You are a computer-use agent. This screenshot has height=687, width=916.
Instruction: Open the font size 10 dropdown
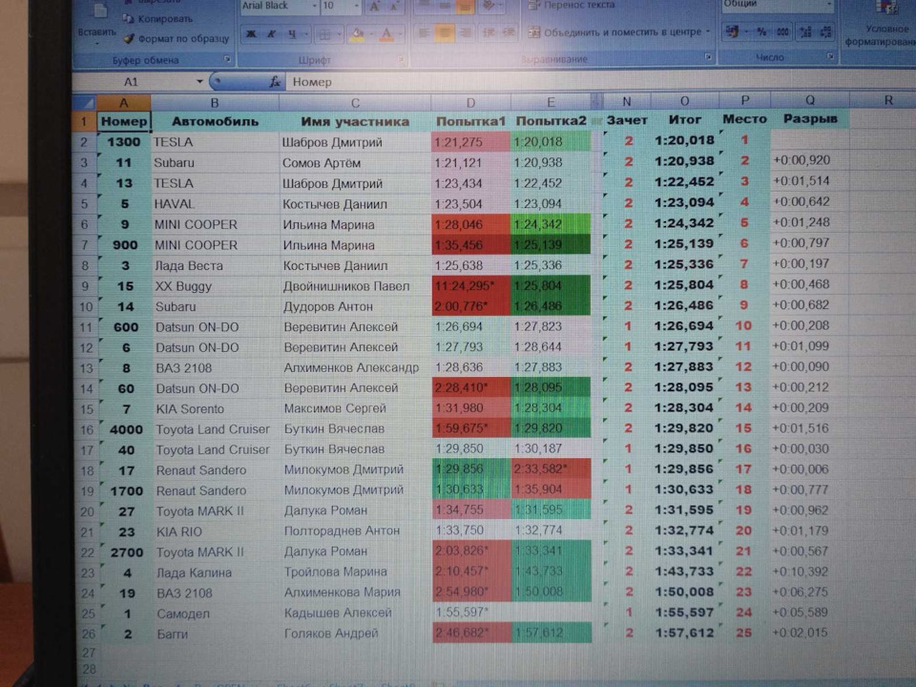click(x=356, y=6)
